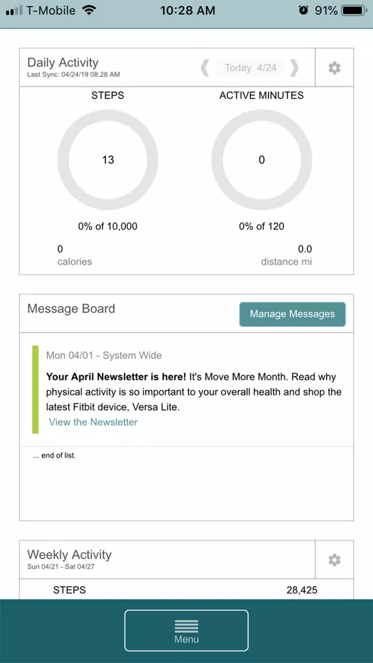Tap the Wi-Fi icon in status bar

click(89, 11)
